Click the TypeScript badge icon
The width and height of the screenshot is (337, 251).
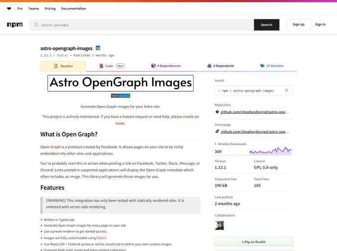click(x=98, y=48)
